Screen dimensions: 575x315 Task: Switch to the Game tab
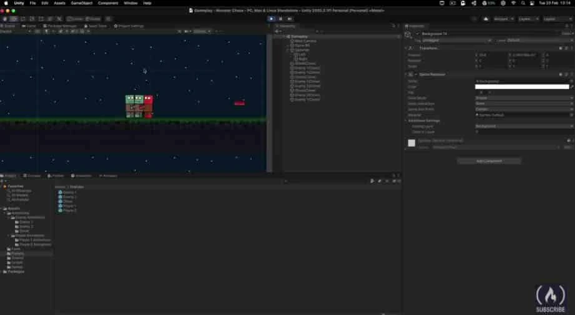pos(29,26)
